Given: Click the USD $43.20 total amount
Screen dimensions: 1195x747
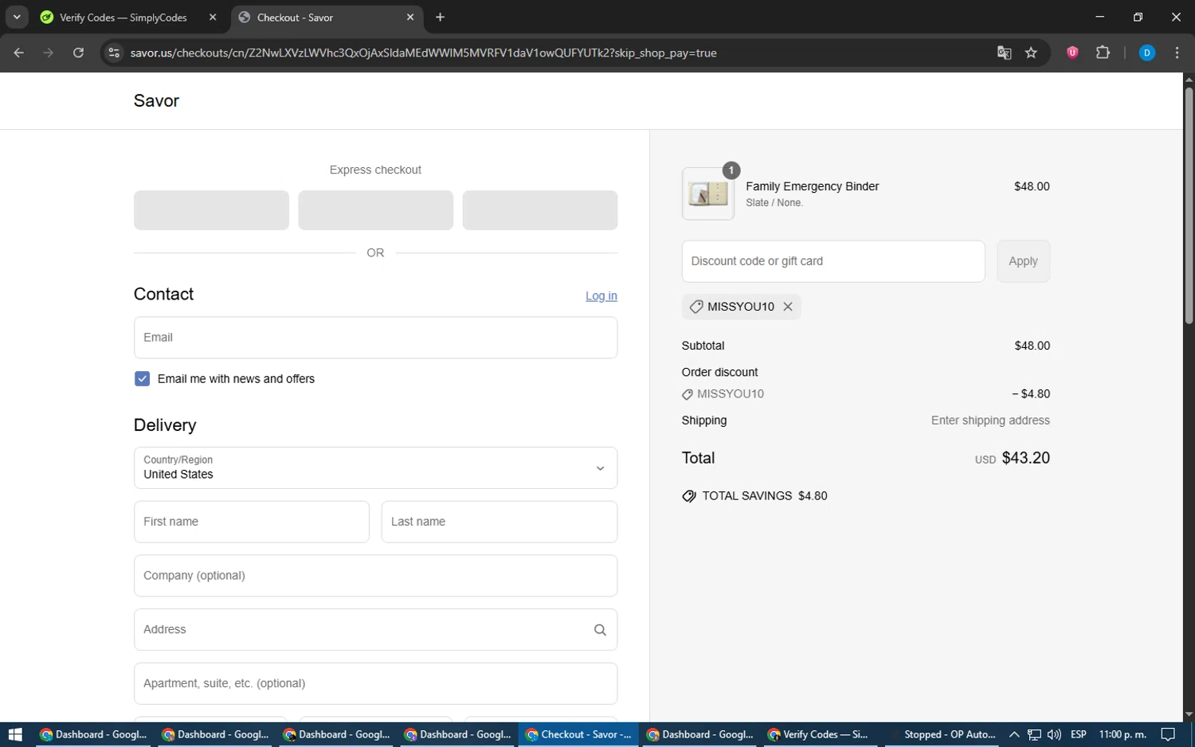Looking at the screenshot, I should click(x=1013, y=458).
